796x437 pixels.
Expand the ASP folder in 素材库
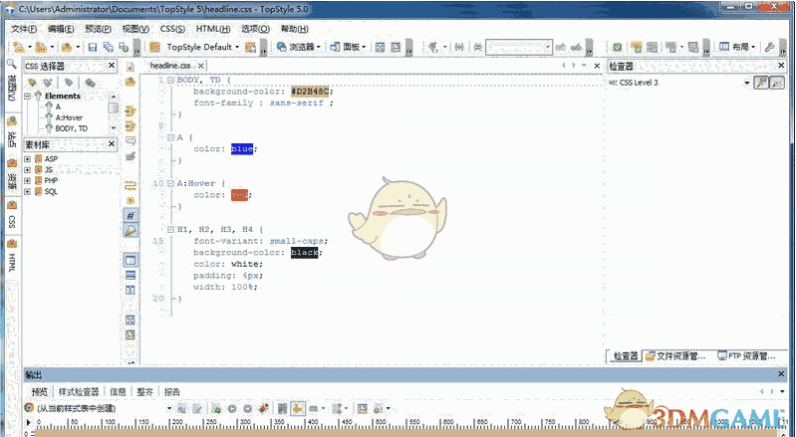[28, 159]
